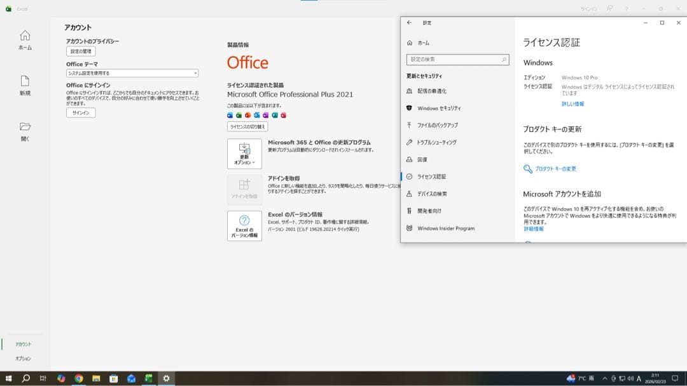
Task: Expand the 更新オプション dropdown button
Action: point(244,154)
